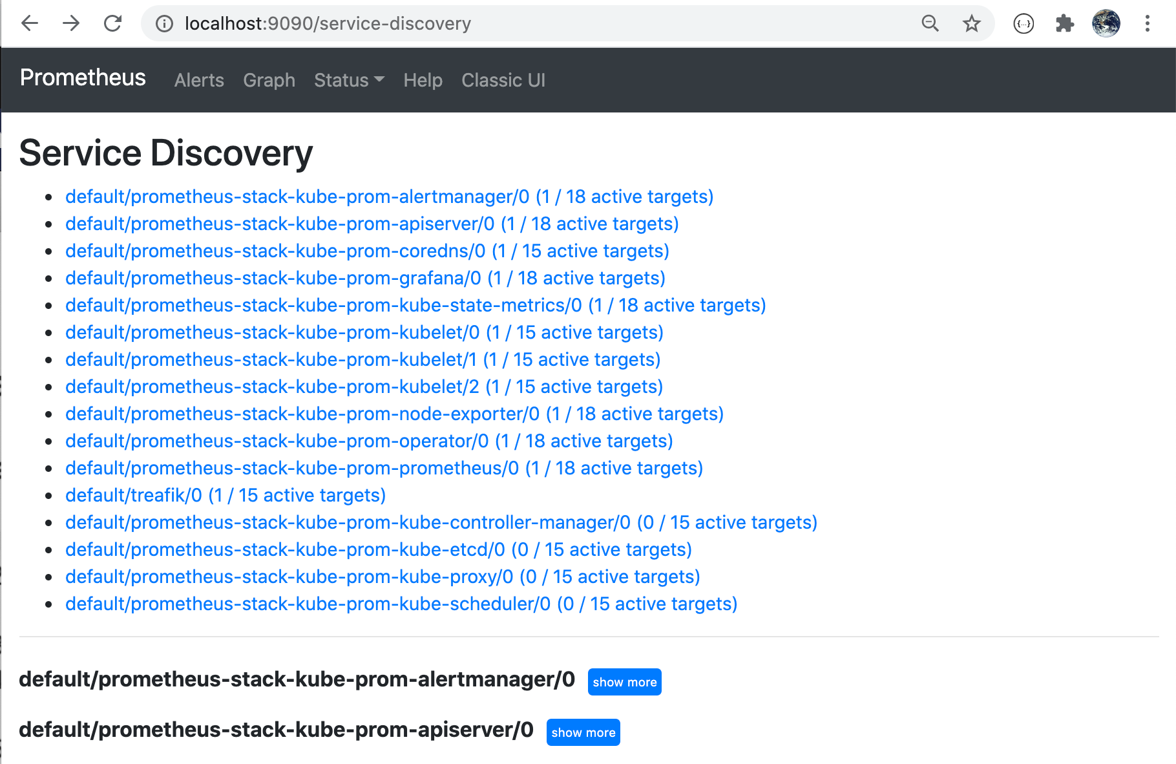Bookmark this page with the star icon
1176x764 pixels.
971,24
